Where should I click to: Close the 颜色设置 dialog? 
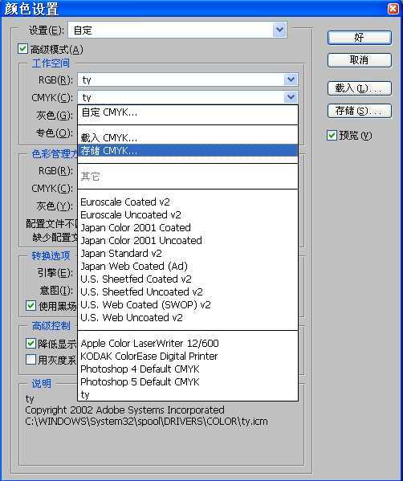[393, 9]
